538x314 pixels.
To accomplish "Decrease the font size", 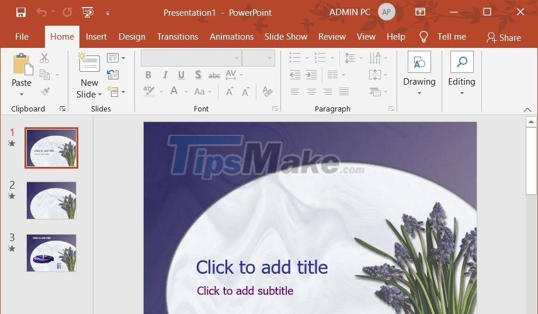I will pyautogui.click(x=246, y=92).
